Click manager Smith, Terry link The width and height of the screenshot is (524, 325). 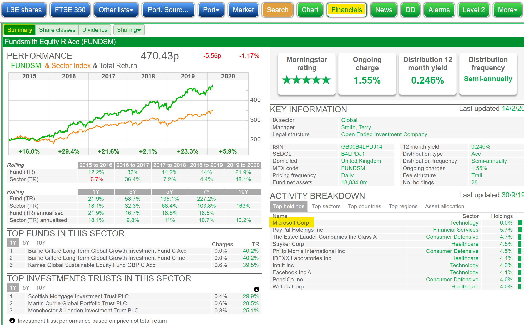tap(356, 127)
